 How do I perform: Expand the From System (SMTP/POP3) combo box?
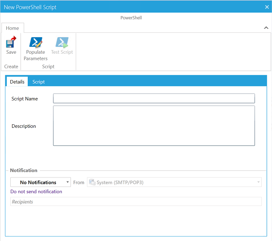click(174, 182)
